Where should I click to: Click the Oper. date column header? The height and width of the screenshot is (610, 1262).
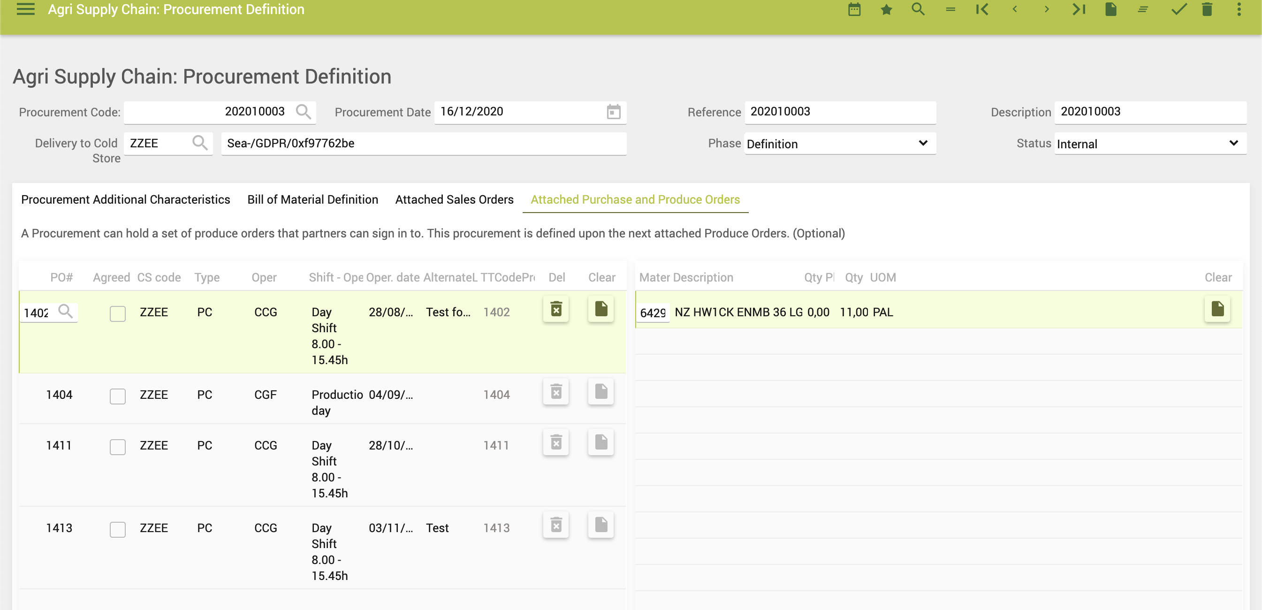click(x=392, y=277)
